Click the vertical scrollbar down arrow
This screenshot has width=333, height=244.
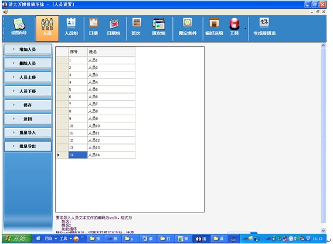coord(323,231)
